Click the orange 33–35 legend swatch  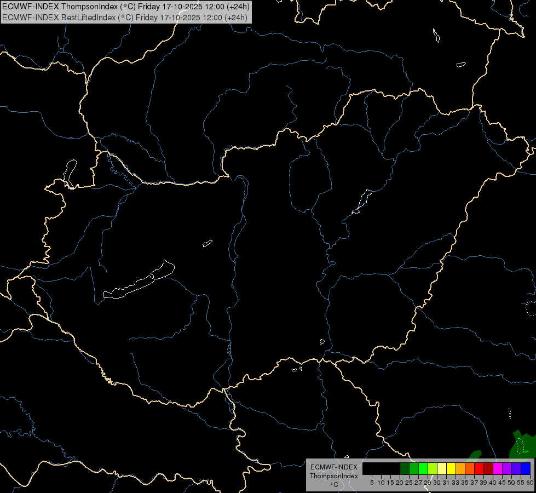pyautogui.click(x=460, y=469)
